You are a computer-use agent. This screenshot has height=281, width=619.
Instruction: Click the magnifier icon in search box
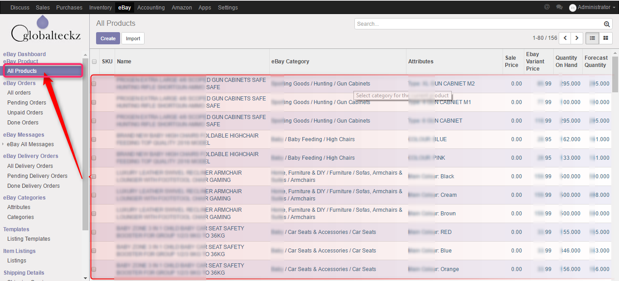point(607,24)
